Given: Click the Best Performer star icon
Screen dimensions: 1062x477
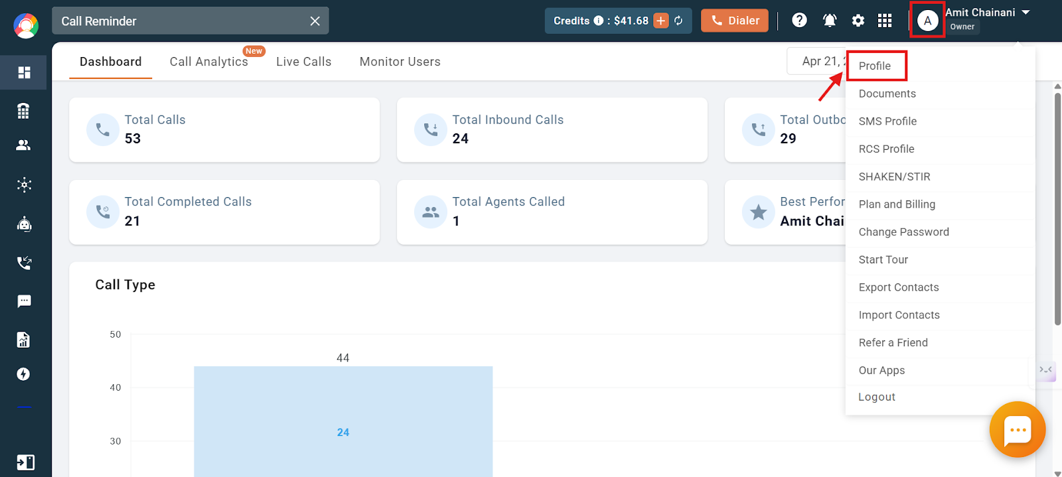Looking at the screenshot, I should [759, 212].
